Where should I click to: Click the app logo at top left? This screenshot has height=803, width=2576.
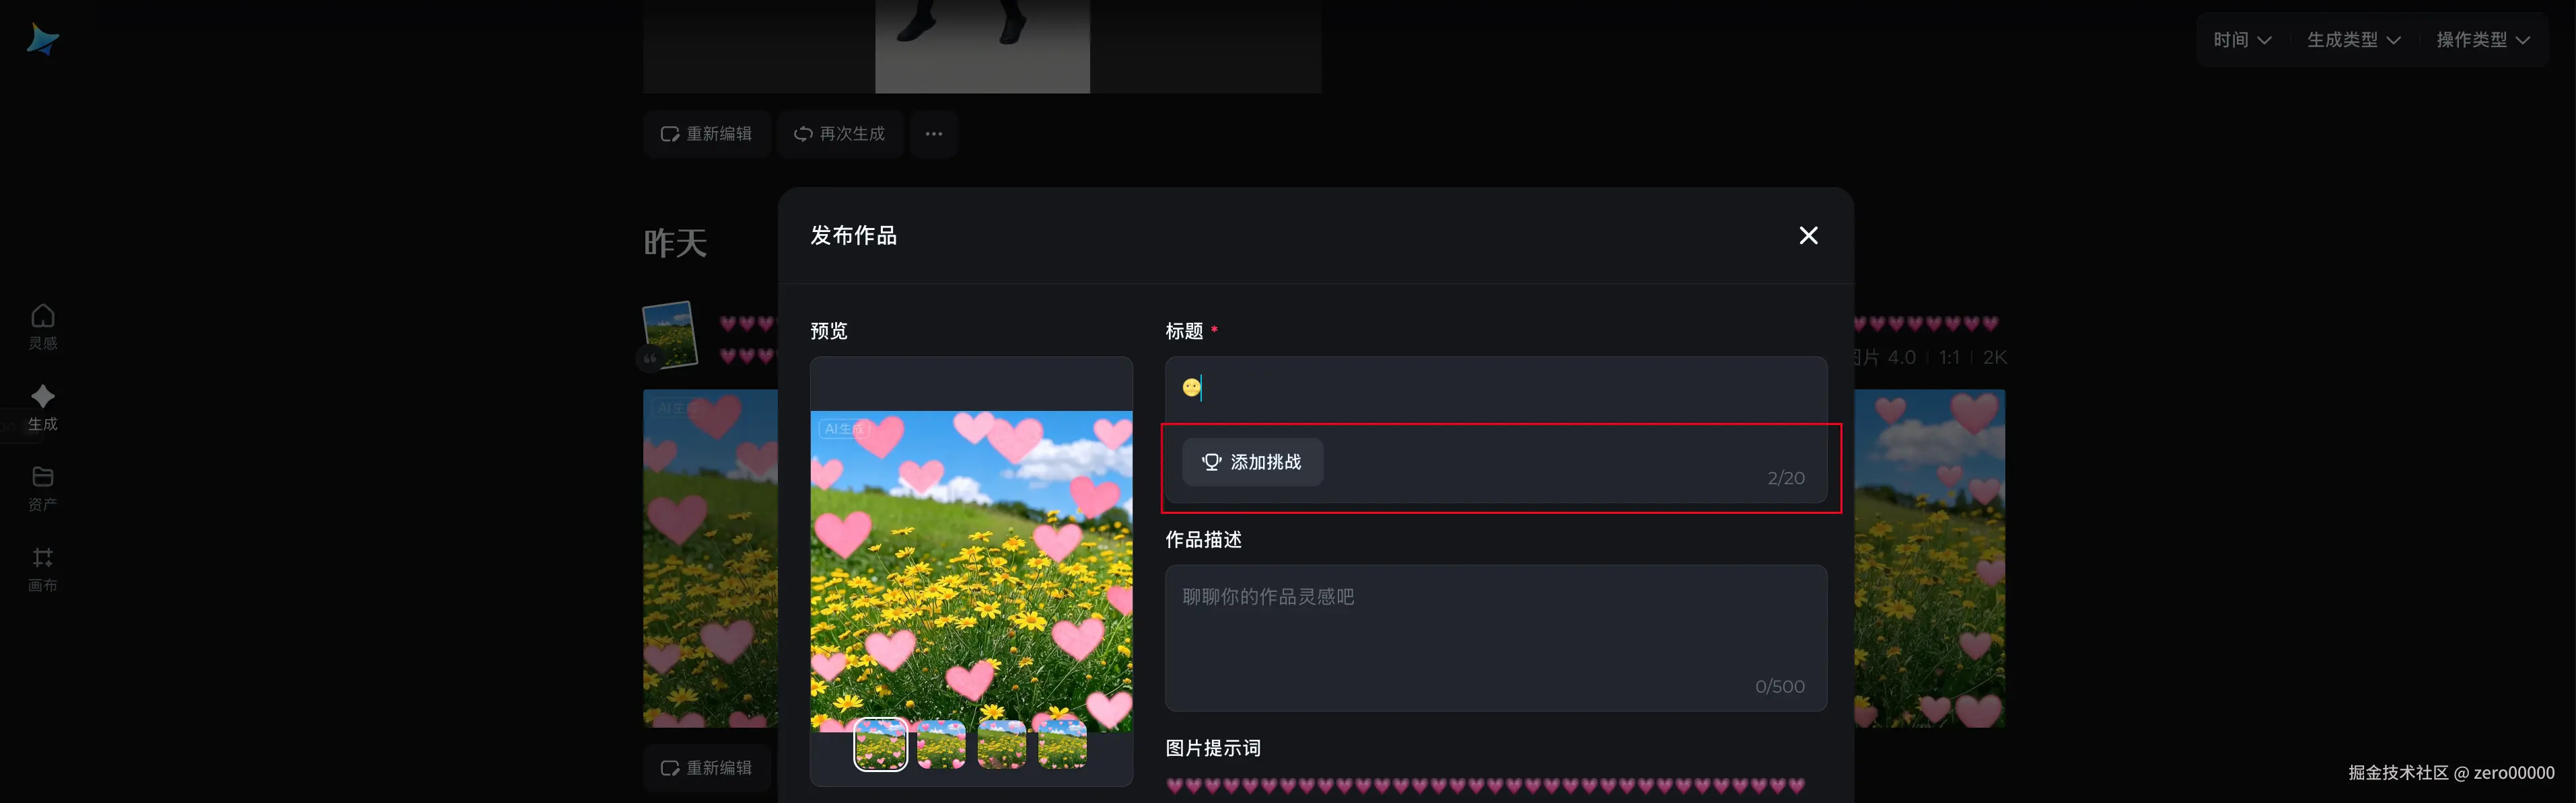42,39
